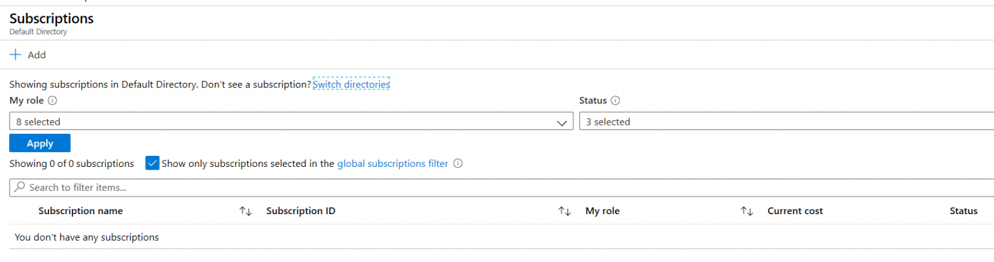994x262 pixels.
Task: Click the Status info icon
Action: coord(615,101)
